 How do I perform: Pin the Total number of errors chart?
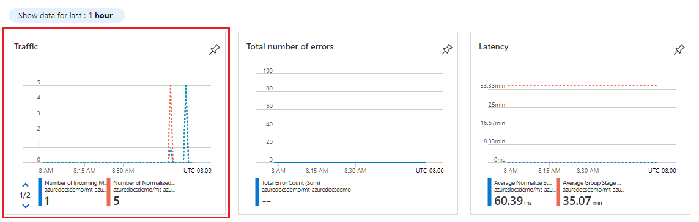tap(446, 50)
